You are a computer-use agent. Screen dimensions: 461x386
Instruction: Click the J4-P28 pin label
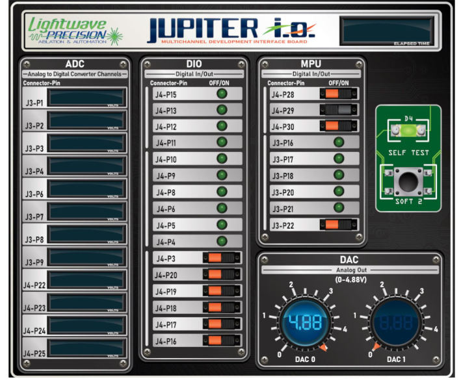(283, 95)
